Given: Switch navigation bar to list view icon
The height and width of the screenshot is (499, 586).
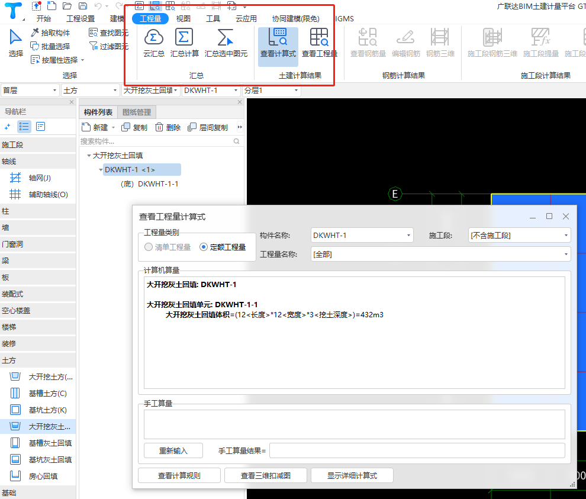Looking at the screenshot, I should 24,127.
